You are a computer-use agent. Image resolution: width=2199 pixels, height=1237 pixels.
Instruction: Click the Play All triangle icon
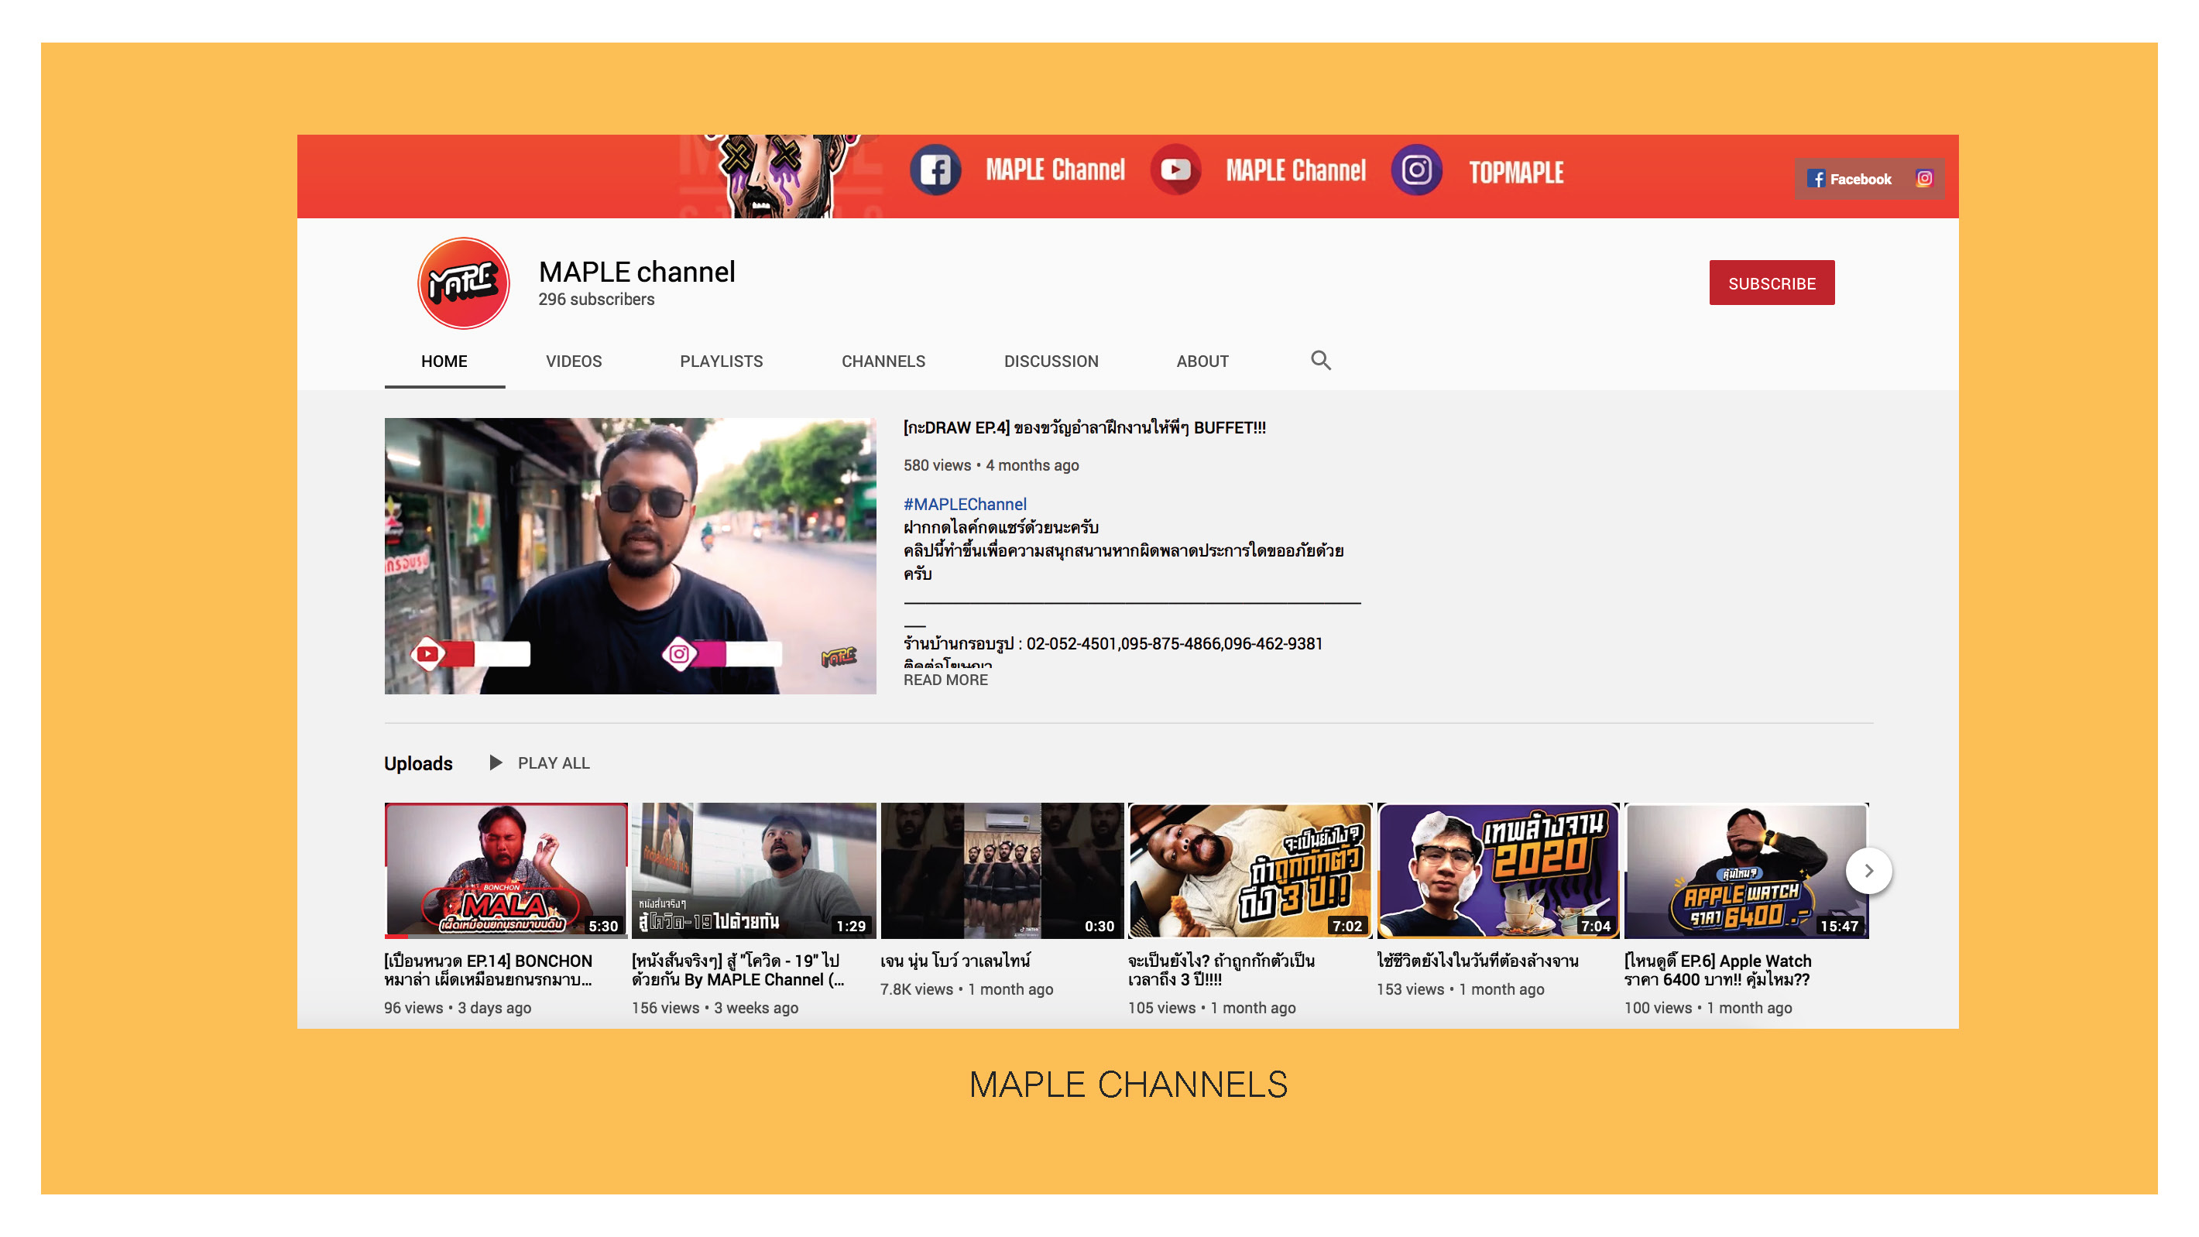point(495,762)
